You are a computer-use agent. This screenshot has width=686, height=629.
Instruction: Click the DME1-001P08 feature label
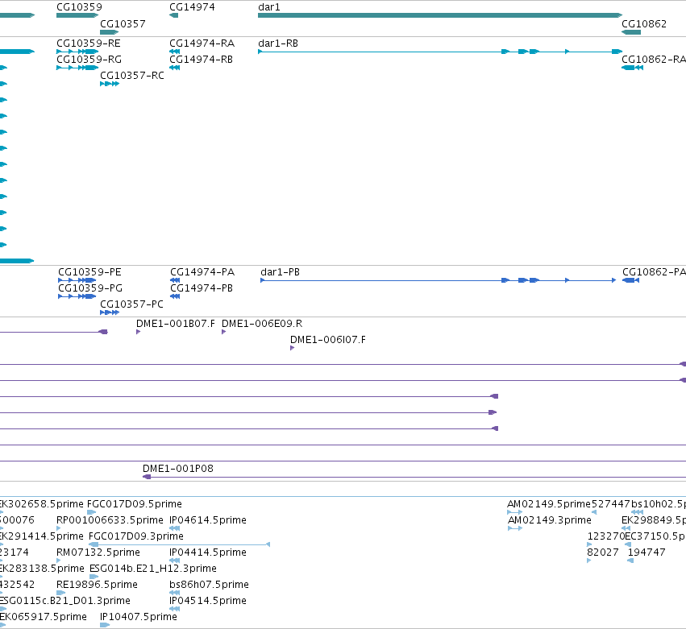(178, 469)
